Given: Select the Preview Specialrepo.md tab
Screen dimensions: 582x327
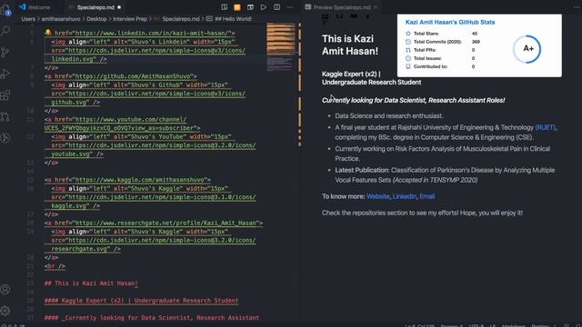Looking at the screenshot, I should click(342, 7).
